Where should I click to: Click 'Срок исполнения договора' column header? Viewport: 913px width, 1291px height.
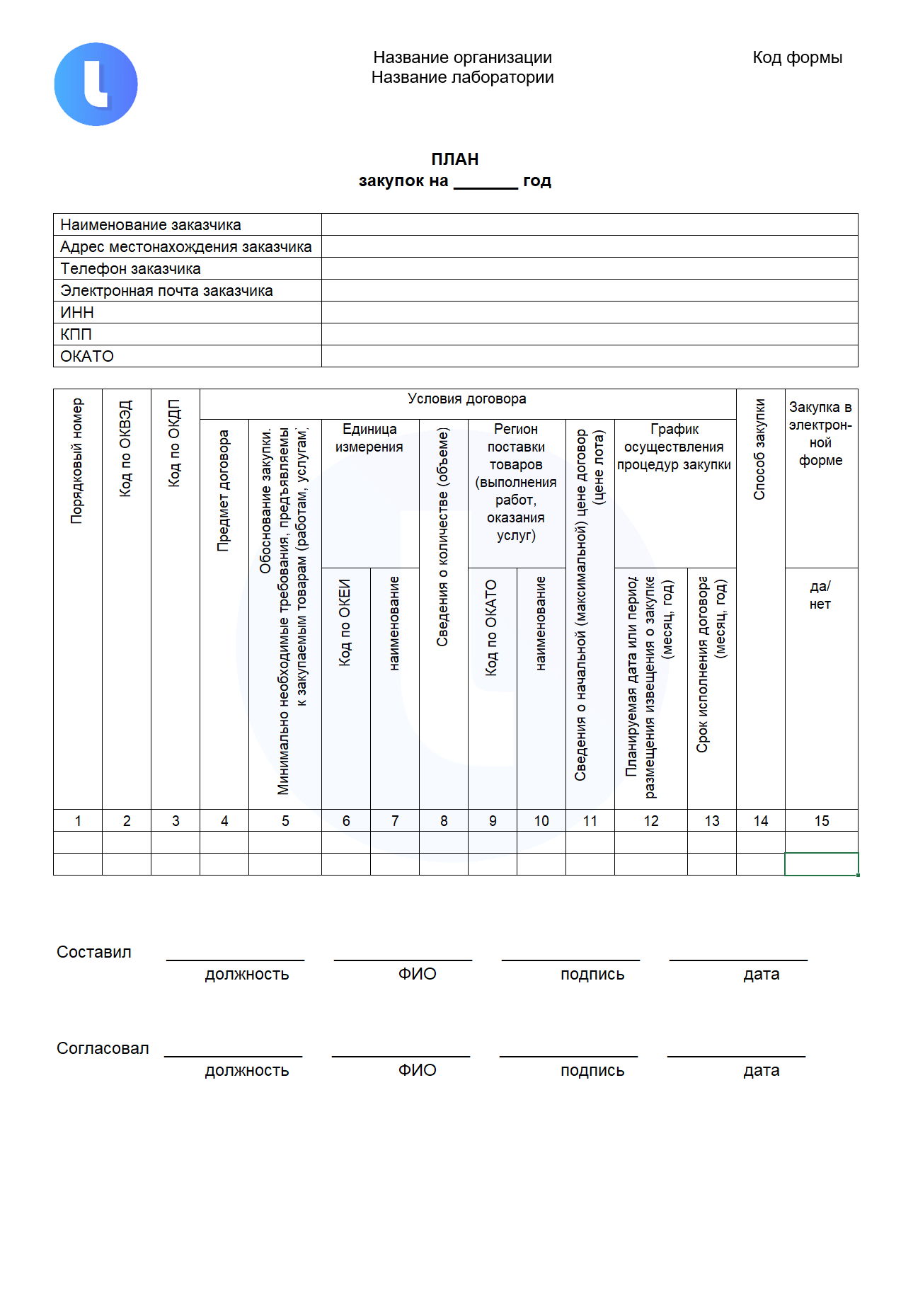[712, 688]
